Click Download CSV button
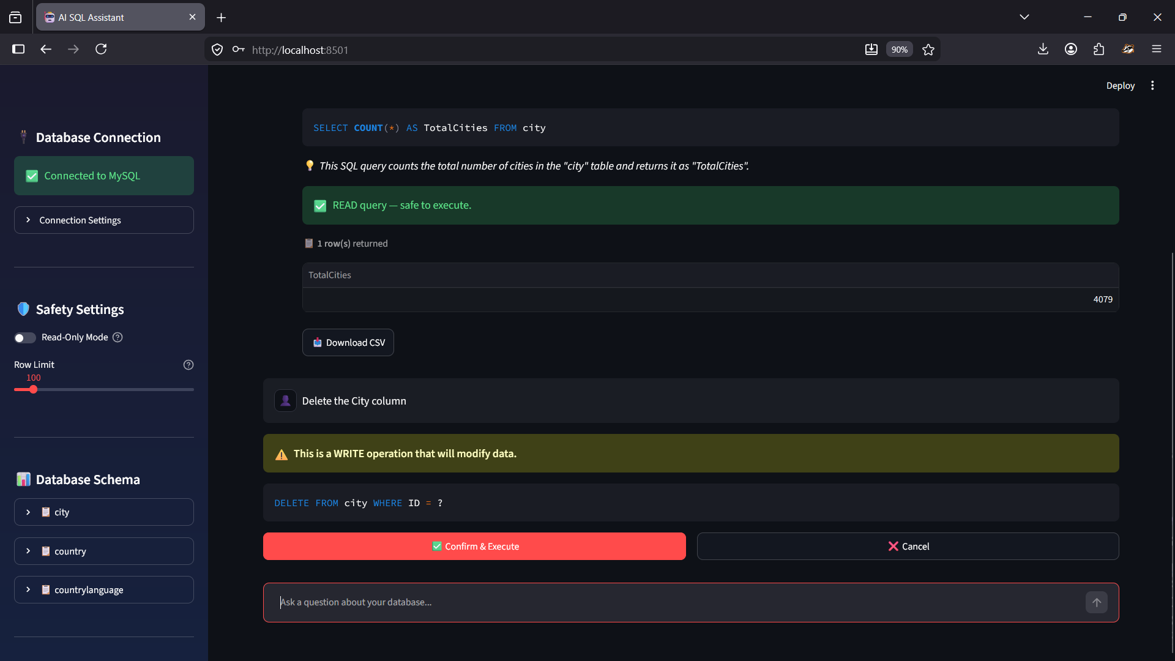The height and width of the screenshot is (661, 1175). tap(348, 342)
